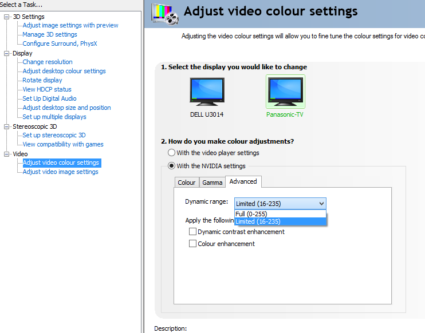The image size is (425, 333).
Task: Open the Change resolution link
Action: click(48, 62)
